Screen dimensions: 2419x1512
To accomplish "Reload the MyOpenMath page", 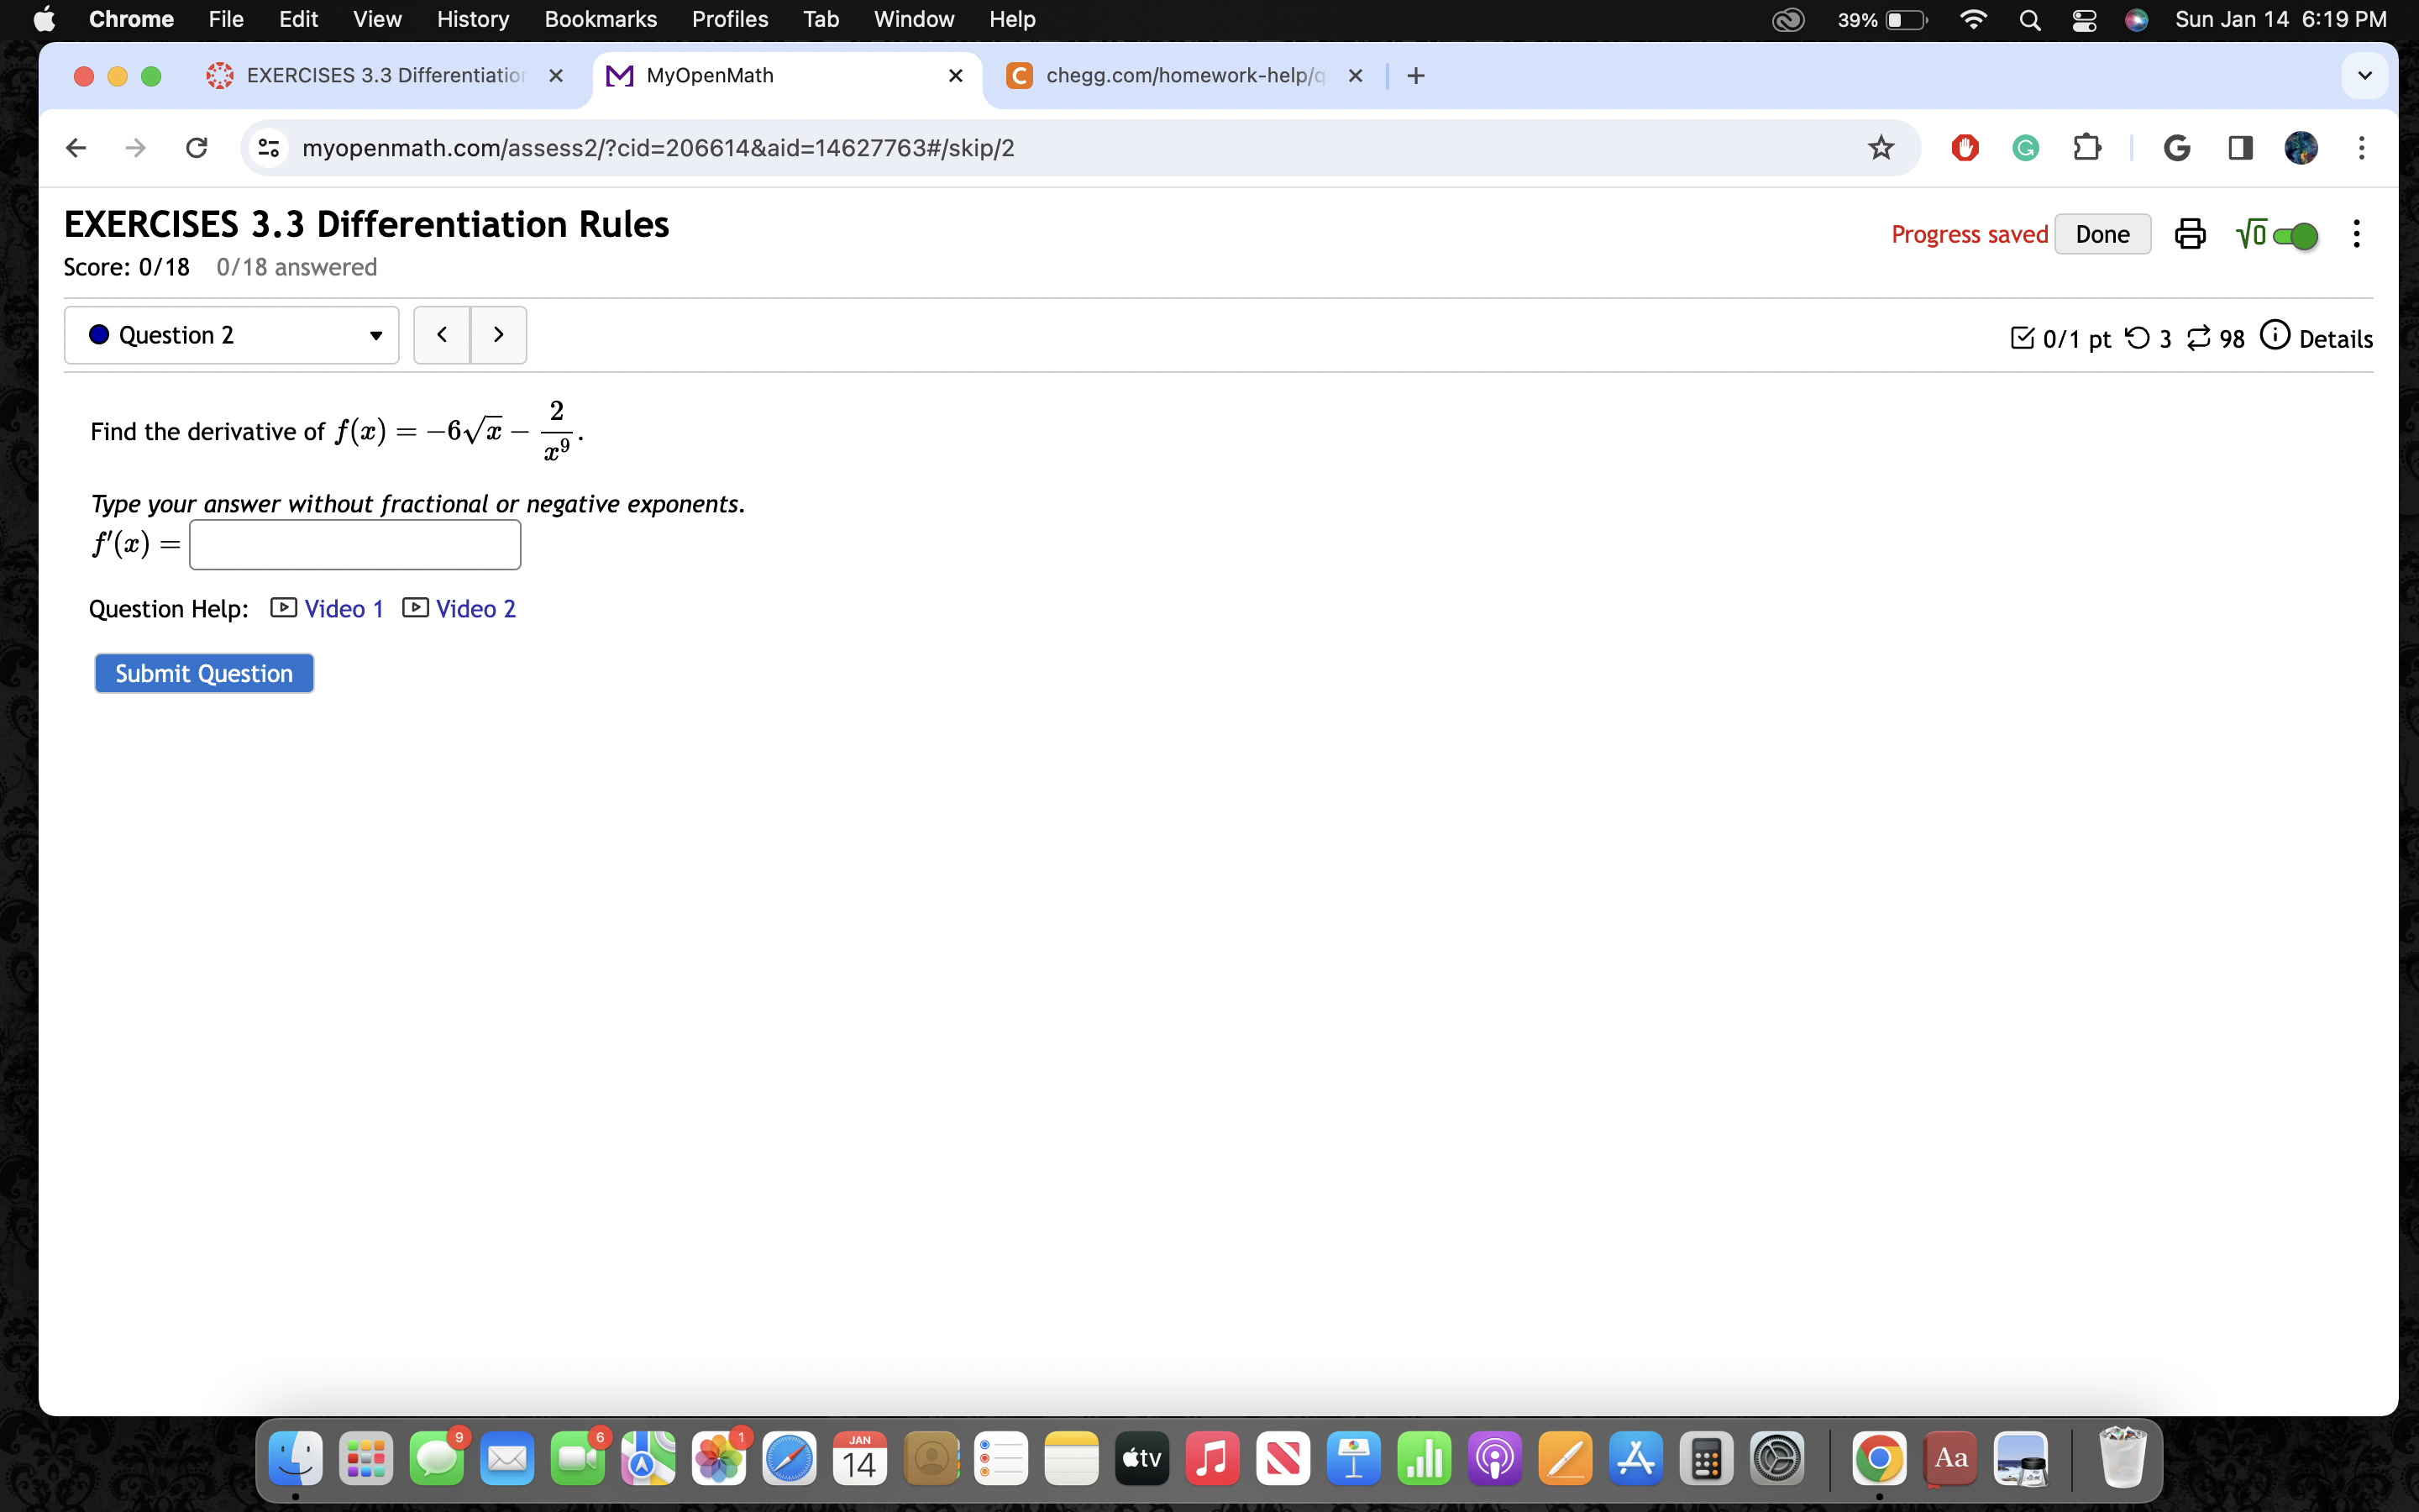I will pyautogui.click(x=197, y=148).
